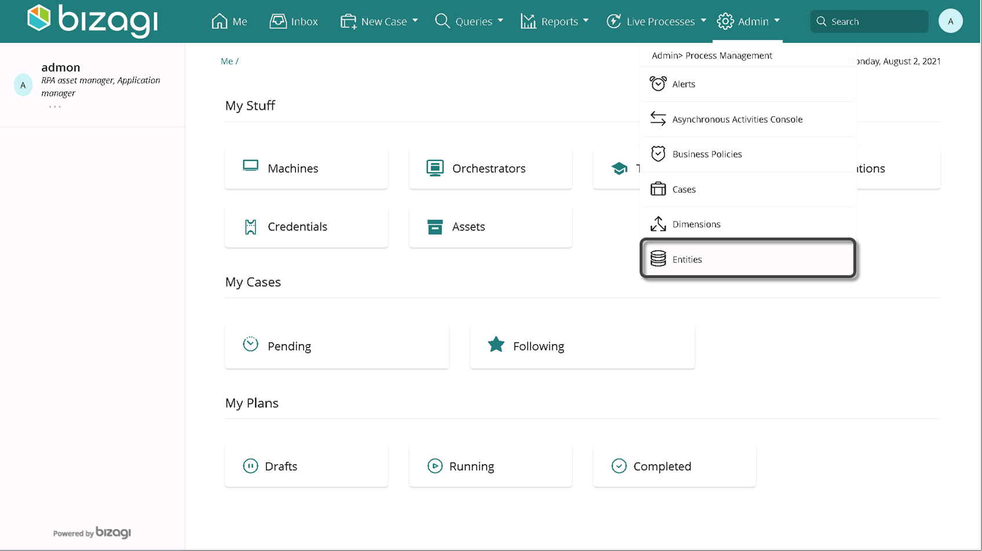
Task: Open the Assets card
Action: 491,227
